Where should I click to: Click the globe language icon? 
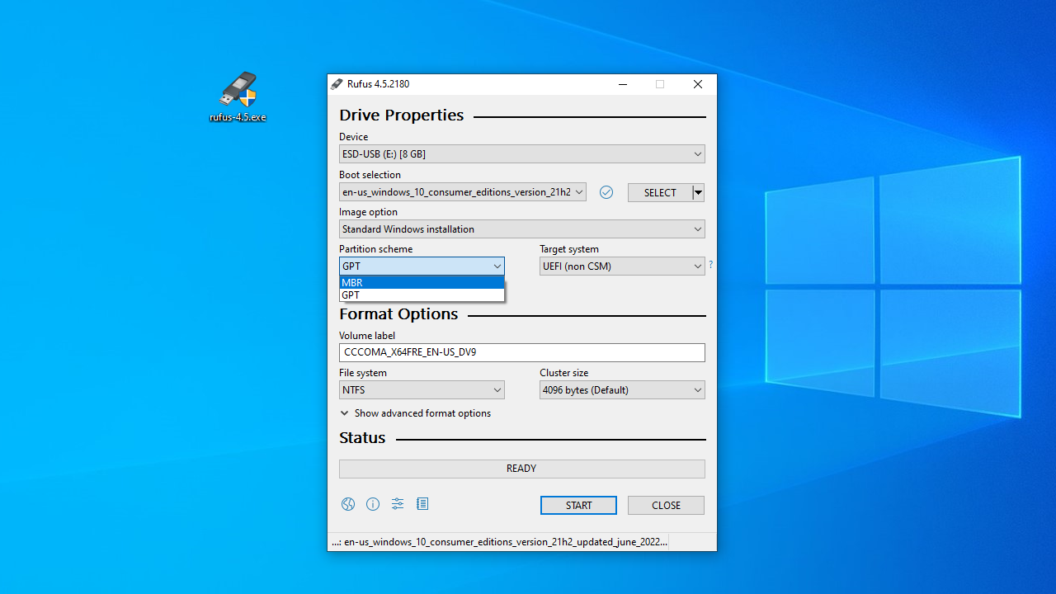[348, 504]
